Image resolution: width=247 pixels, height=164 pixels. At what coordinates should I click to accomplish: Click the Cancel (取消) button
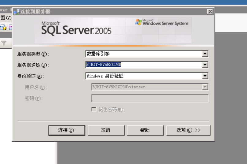pyautogui.click(x=106, y=130)
